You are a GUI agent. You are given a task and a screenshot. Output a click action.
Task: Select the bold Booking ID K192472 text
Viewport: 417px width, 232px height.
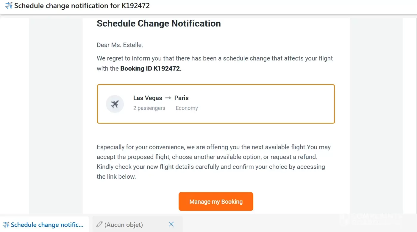tap(151, 68)
